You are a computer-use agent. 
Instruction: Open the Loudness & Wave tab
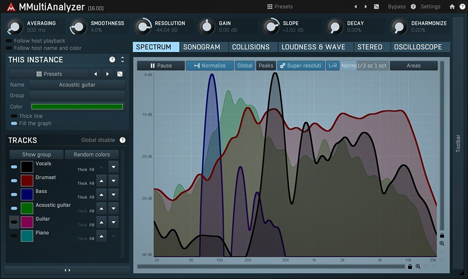(x=313, y=47)
